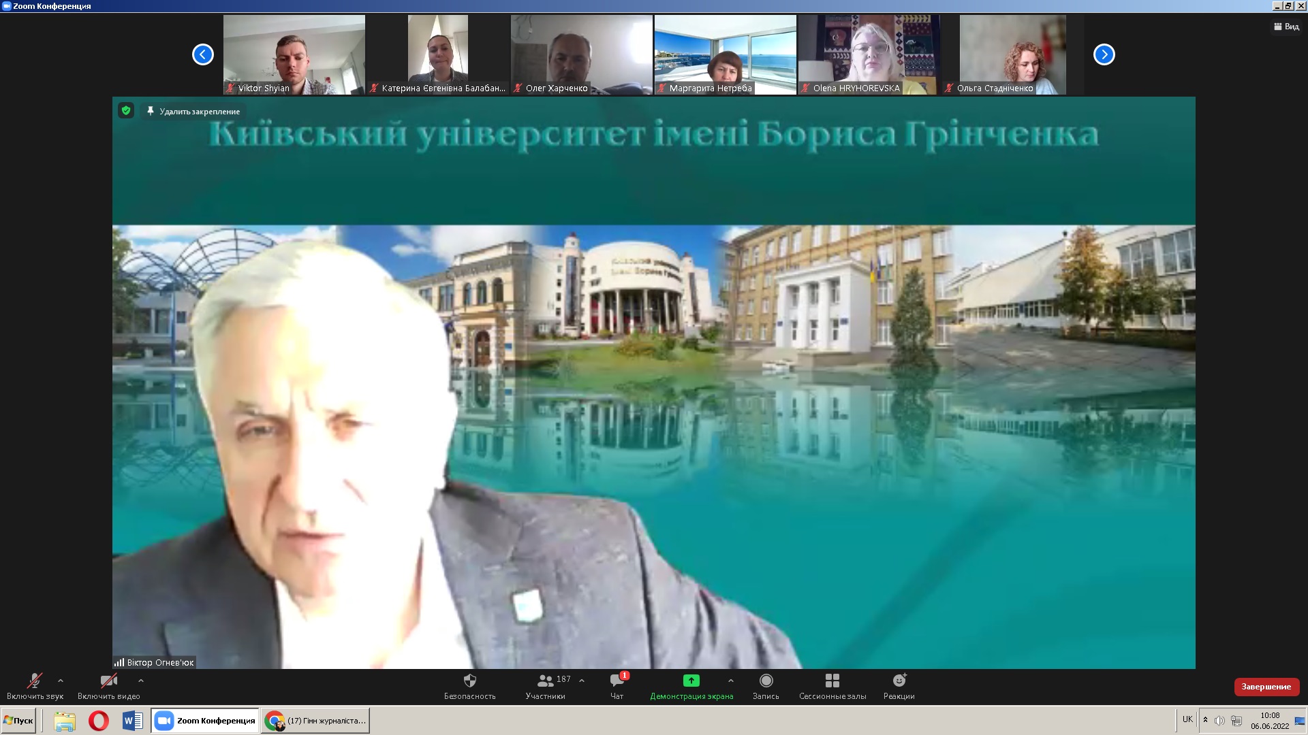Expand the share screen options arrow
Viewport: 1308px width, 735px height.
[731, 681]
